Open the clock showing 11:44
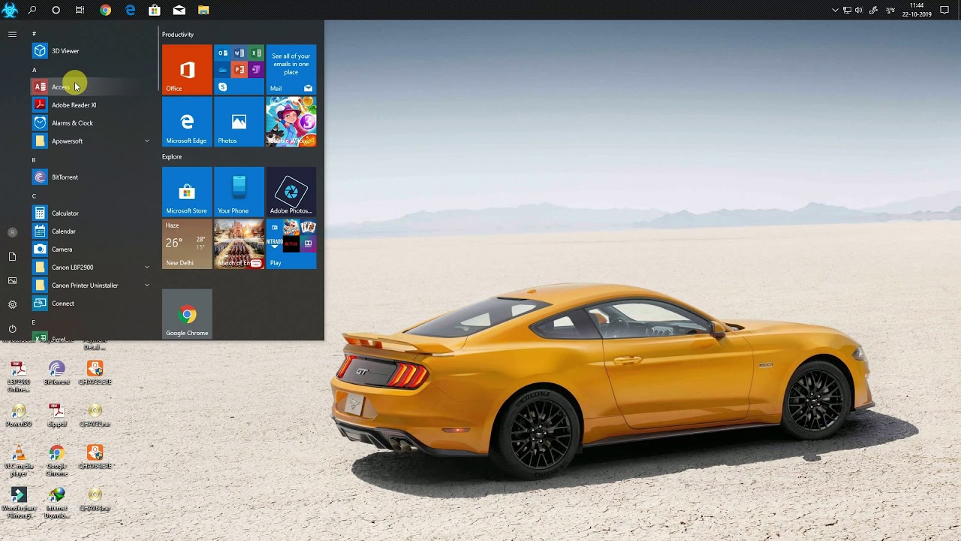The image size is (961, 541). (916, 10)
